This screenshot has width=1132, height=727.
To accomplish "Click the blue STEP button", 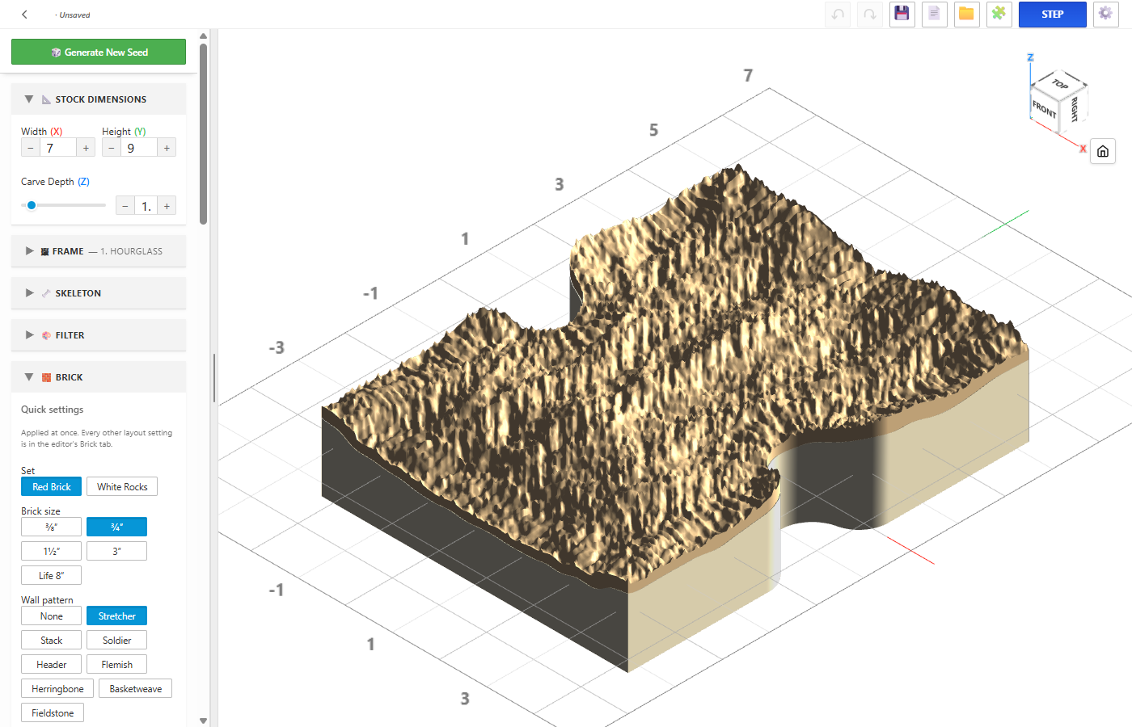I will pyautogui.click(x=1052, y=15).
